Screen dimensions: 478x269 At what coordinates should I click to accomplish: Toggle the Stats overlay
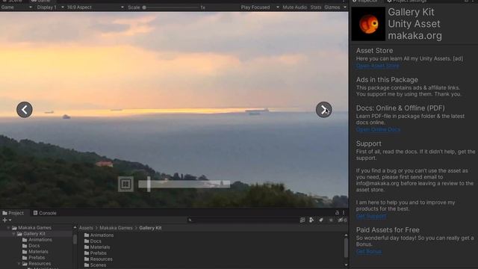pyautogui.click(x=316, y=7)
